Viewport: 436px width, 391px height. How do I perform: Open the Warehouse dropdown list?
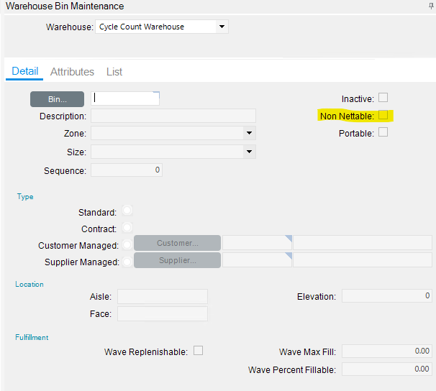(222, 27)
